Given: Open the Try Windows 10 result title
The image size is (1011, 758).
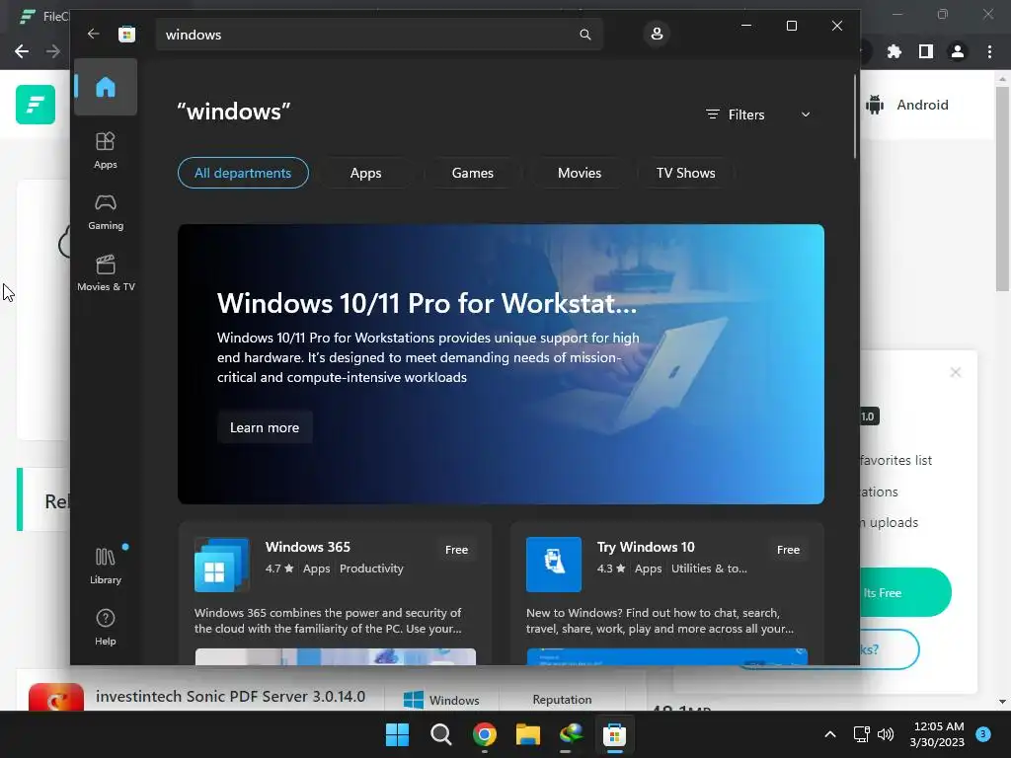Looking at the screenshot, I should [x=646, y=547].
